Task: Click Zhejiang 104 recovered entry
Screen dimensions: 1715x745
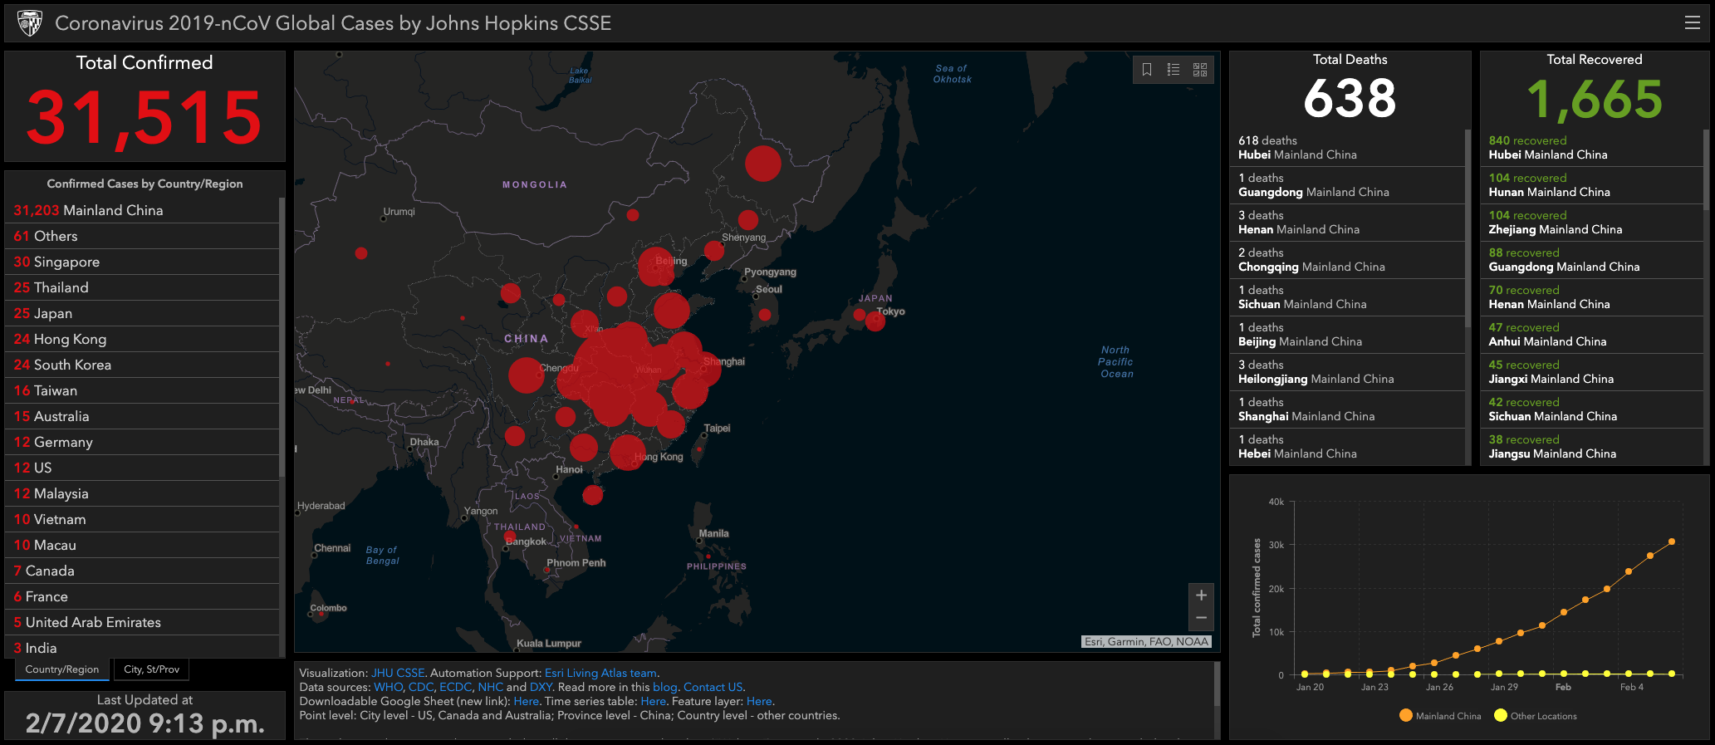Action: coord(1592,223)
